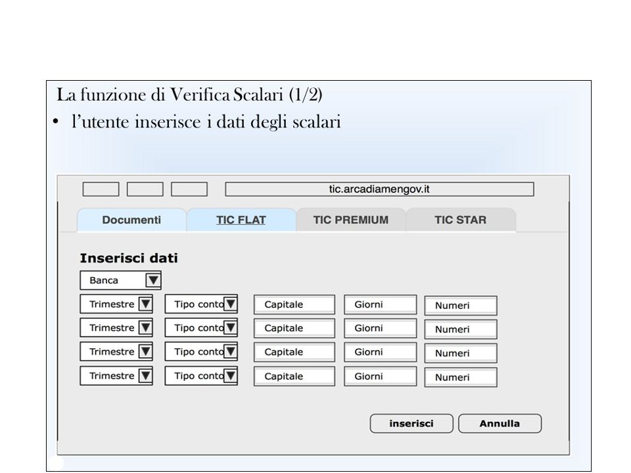Expand the first row Trimestre dropdown
Screen dimensions: 631x473
coord(145,304)
